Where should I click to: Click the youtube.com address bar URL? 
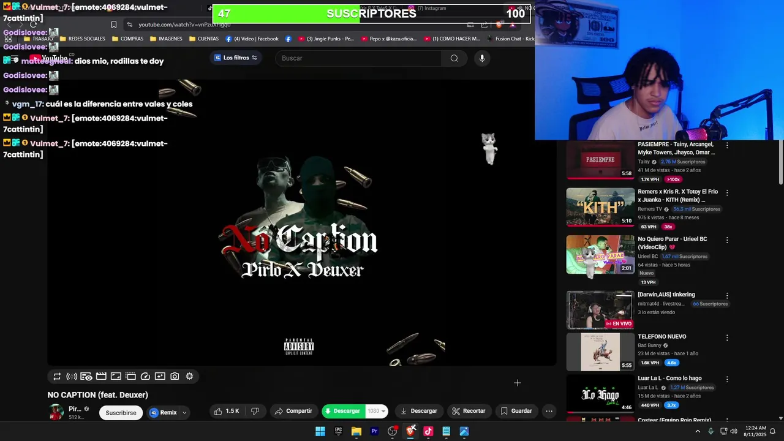(x=184, y=24)
